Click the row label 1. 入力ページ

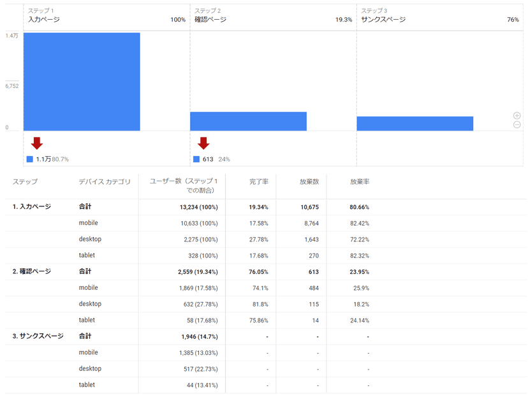32,206
